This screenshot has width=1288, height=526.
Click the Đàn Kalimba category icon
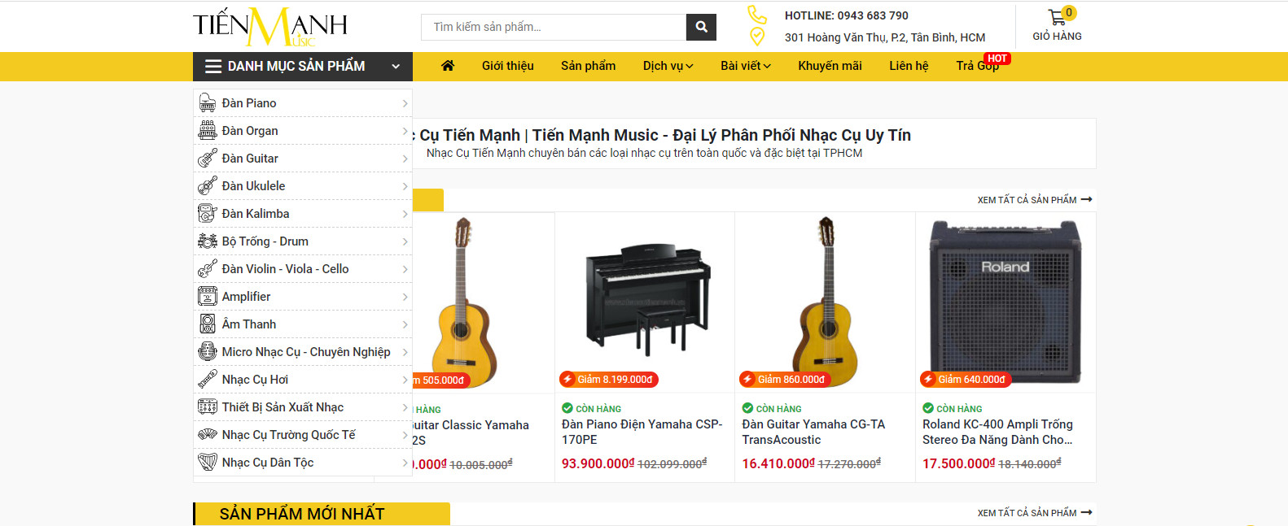tap(208, 214)
